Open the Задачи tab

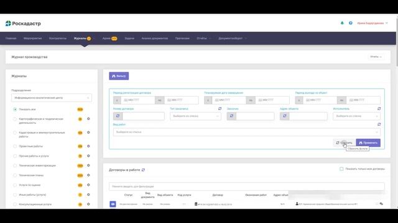(129, 38)
